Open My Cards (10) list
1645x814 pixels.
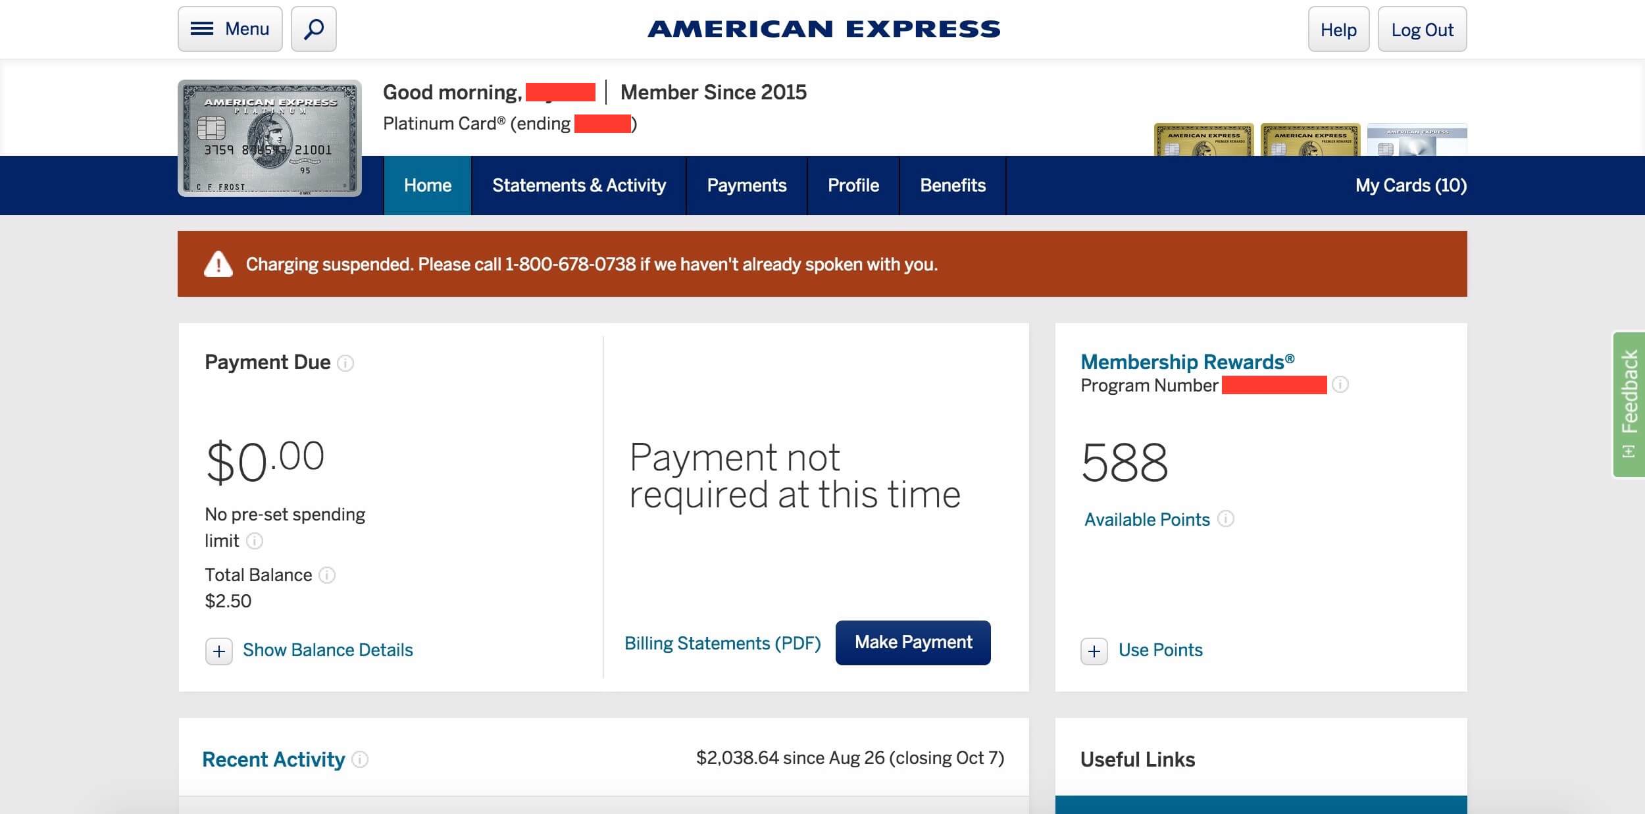click(1411, 186)
